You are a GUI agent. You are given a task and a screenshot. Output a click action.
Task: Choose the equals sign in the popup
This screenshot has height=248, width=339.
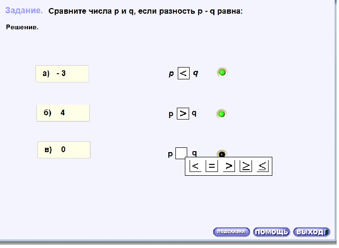click(212, 166)
